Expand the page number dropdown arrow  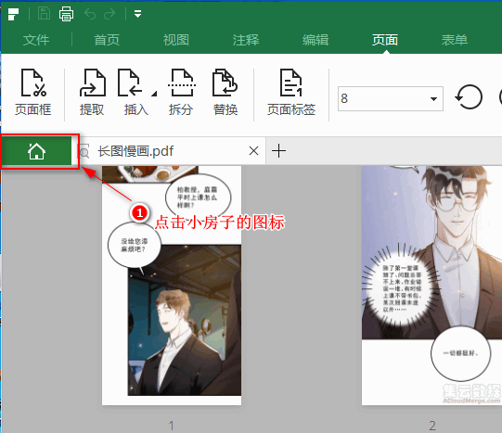434,99
